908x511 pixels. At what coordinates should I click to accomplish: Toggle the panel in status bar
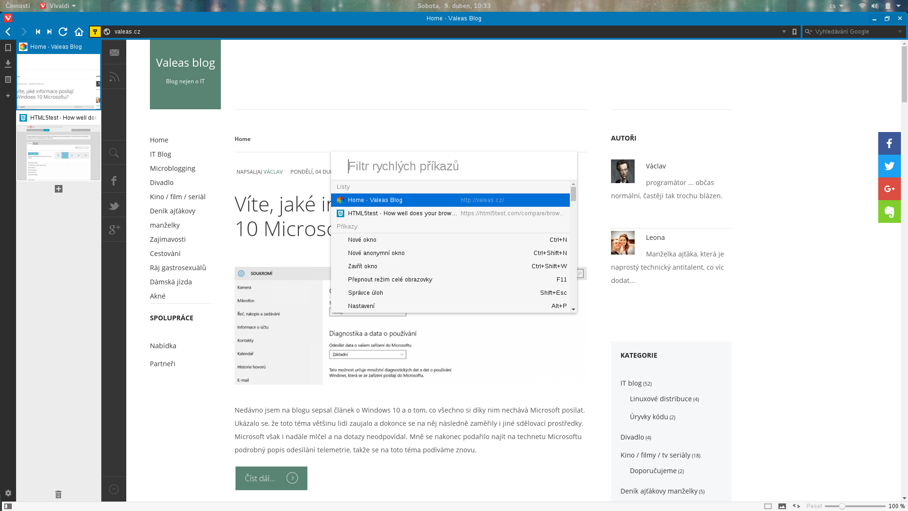click(8, 506)
